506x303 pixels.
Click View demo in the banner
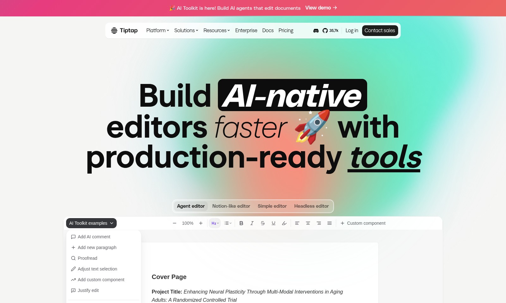(x=321, y=8)
